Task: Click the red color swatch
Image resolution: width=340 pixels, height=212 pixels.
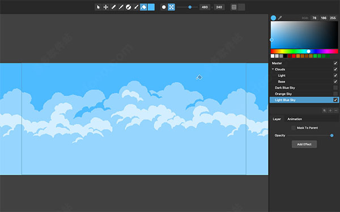Action: (x=294, y=56)
